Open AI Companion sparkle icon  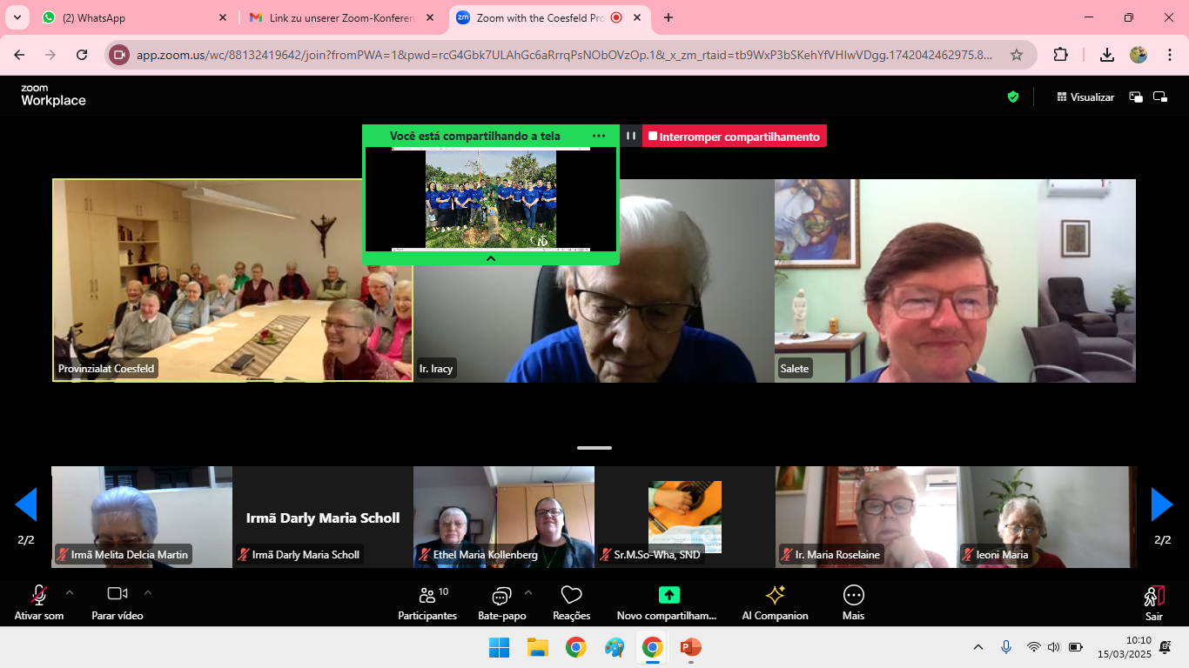(x=775, y=595)
